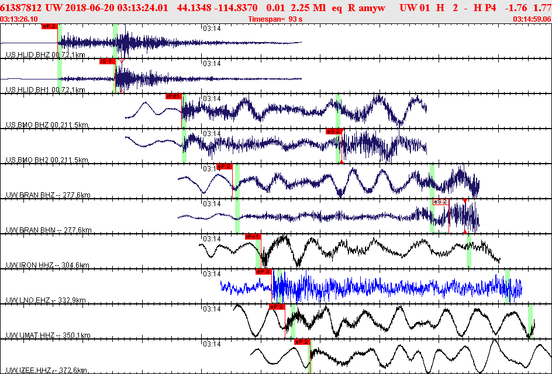Select the eS 2 pick flag on BRAN BHN

click(441, 202)
